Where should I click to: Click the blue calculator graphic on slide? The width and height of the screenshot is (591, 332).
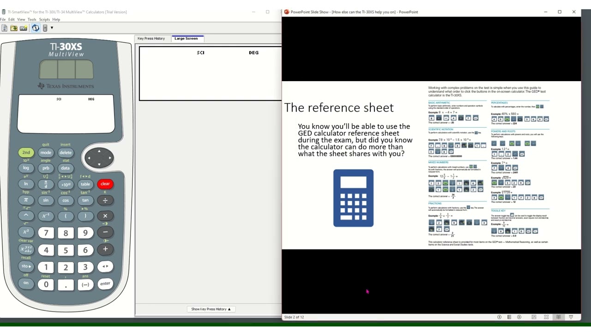click(x=353, y=198)
